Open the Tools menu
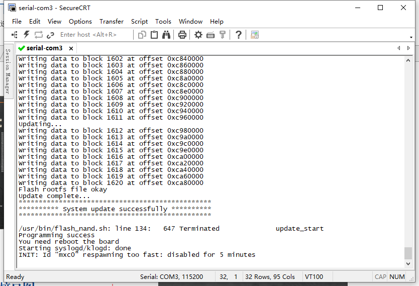Viewport: 419px width, 286px height. click(x=163, y=22)
